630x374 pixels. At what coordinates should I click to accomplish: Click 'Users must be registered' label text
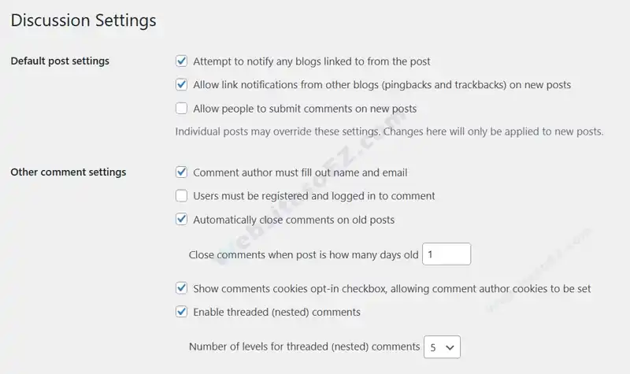313,196
